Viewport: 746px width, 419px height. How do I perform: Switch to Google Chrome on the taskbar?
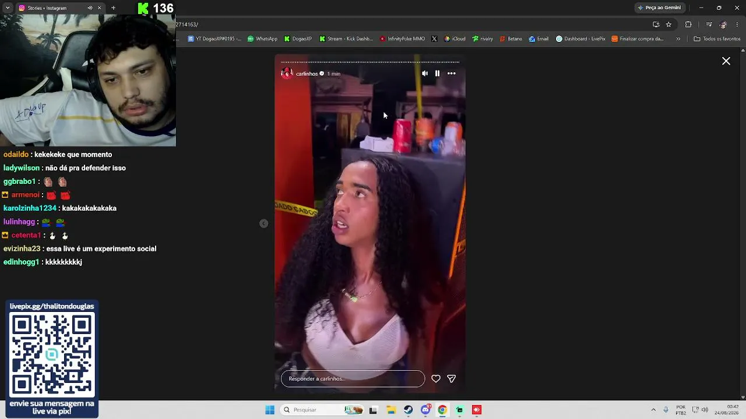click(x=442, y=410)
